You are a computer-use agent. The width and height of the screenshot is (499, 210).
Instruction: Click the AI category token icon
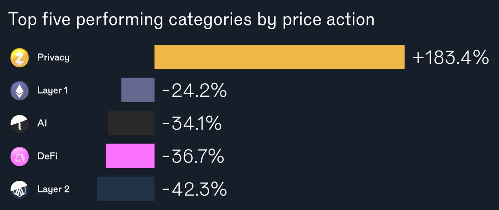[x=19, y=124]
